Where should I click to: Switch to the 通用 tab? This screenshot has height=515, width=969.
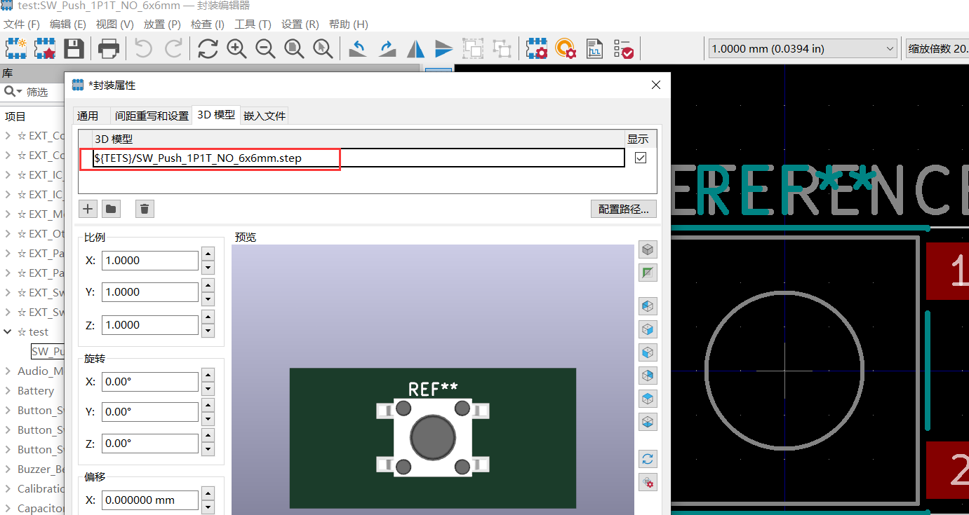pos(90,115)
